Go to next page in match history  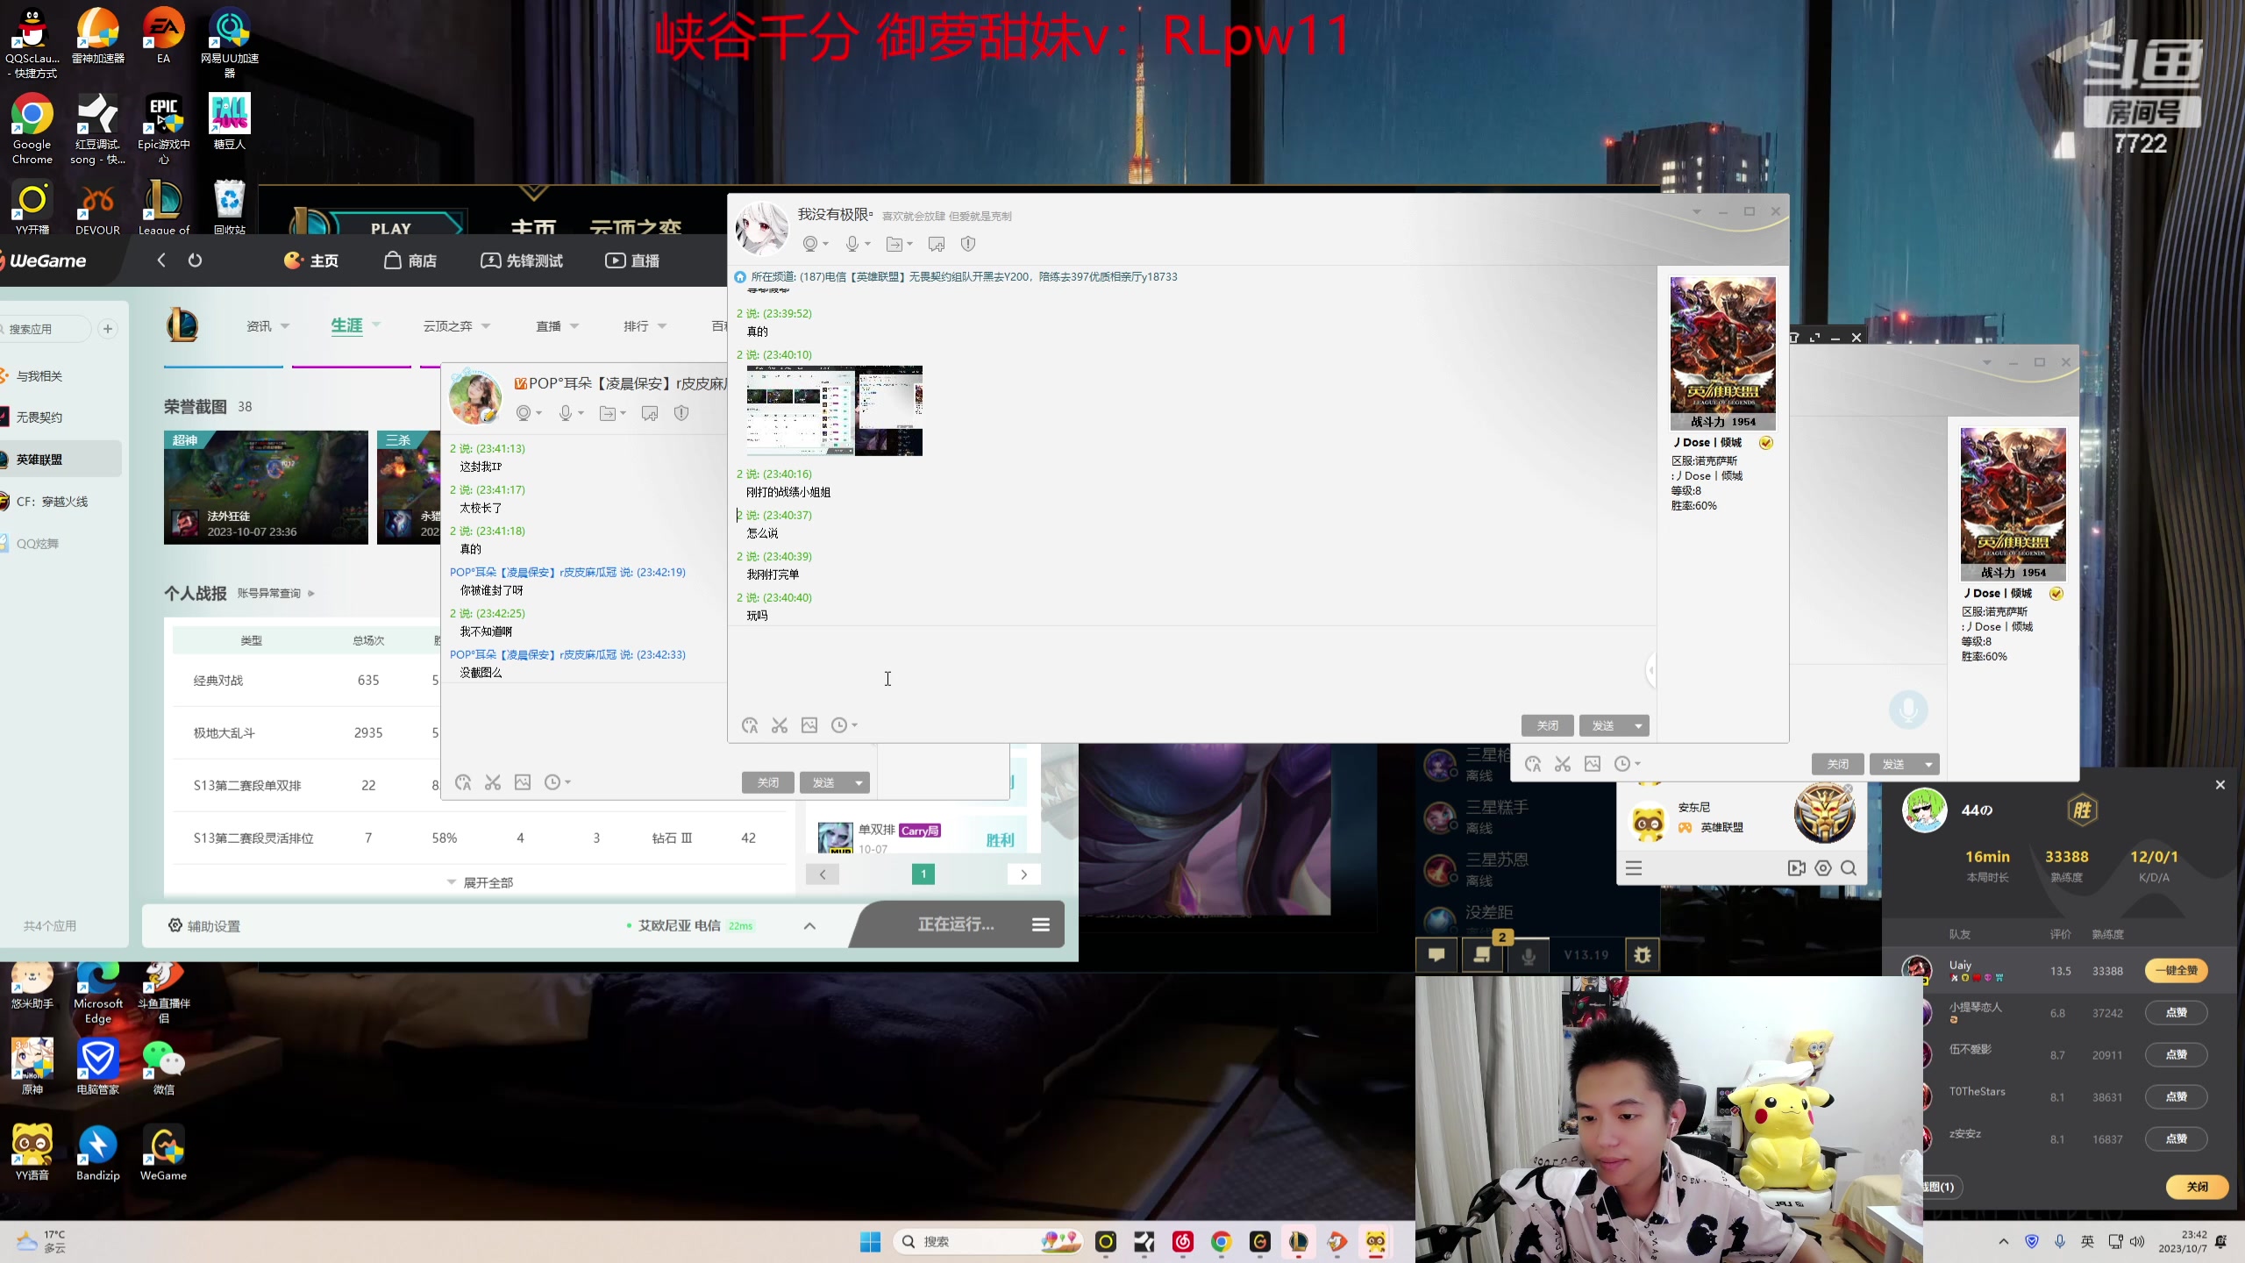[x=1023, y=874]
